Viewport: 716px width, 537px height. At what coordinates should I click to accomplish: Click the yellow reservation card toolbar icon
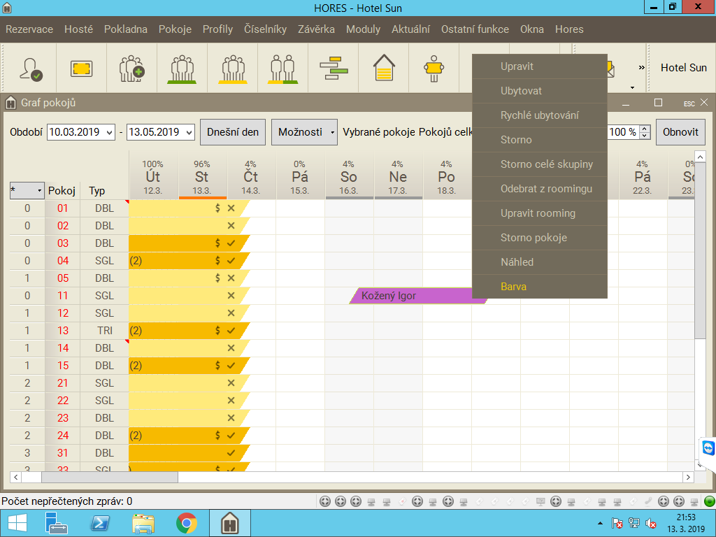tap(81, 68)
